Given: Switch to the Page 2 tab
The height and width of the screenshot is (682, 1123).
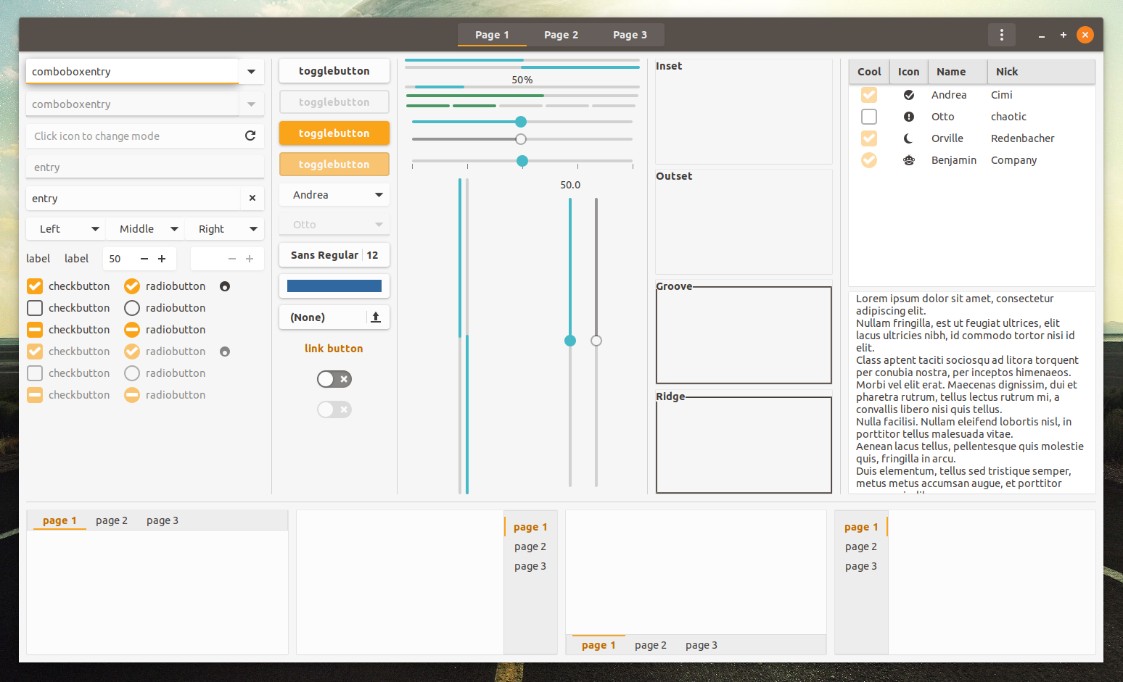Looking at the screenshot, I should (x=561, y=34).
